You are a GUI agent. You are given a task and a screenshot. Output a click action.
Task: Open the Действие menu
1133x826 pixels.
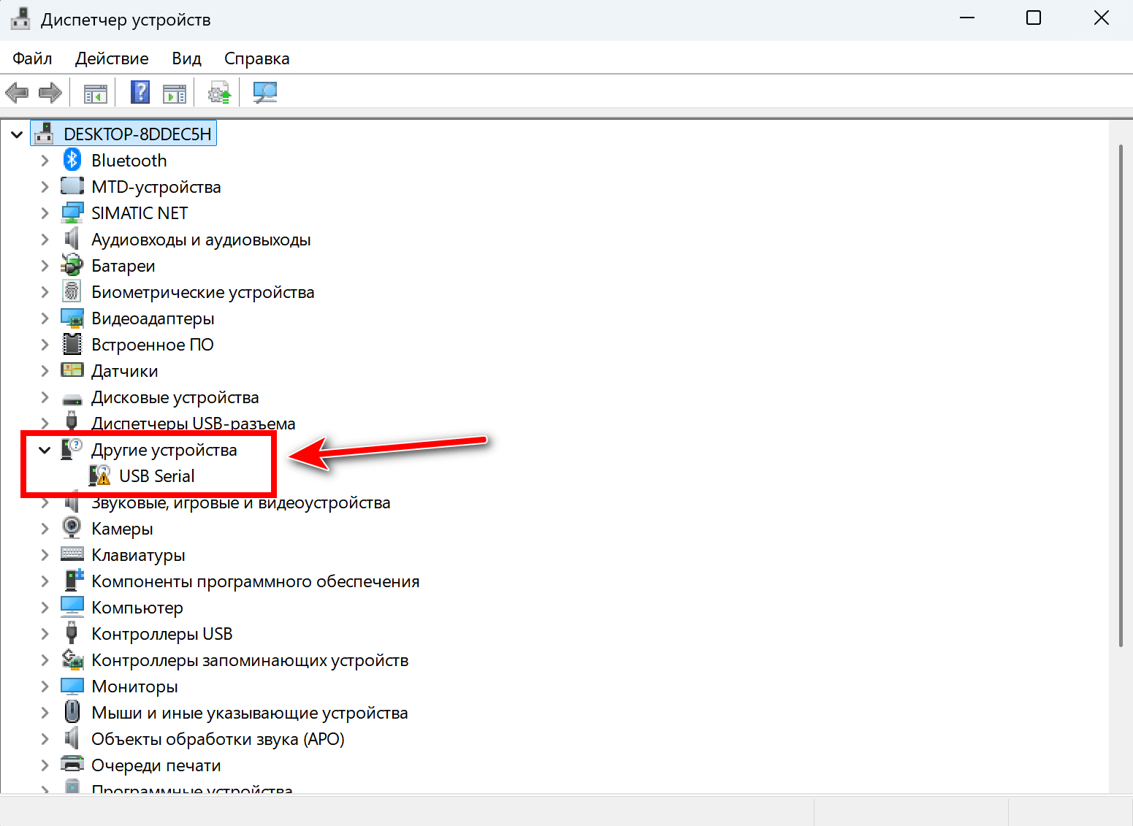point(111,58)
